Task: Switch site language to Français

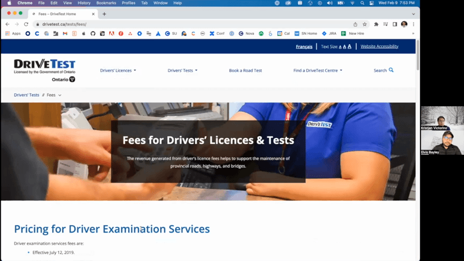Action: (x=304, y=46)
